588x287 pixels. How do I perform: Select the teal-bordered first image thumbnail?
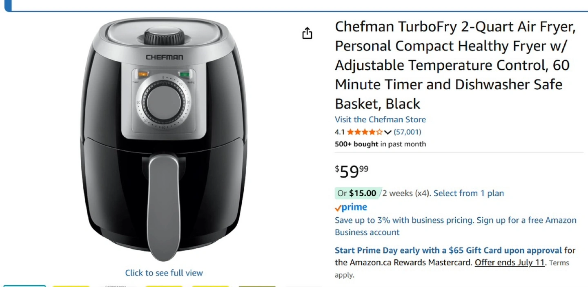pos(24,286)
